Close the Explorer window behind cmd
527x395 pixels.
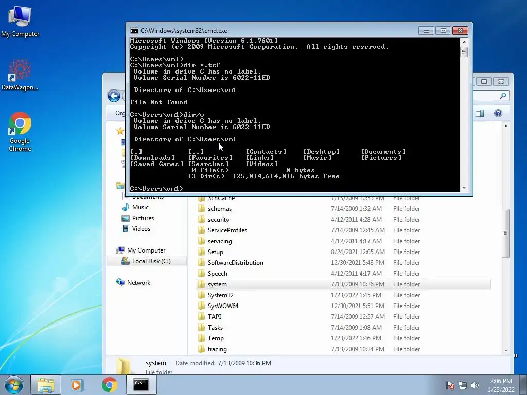(501, 82)
